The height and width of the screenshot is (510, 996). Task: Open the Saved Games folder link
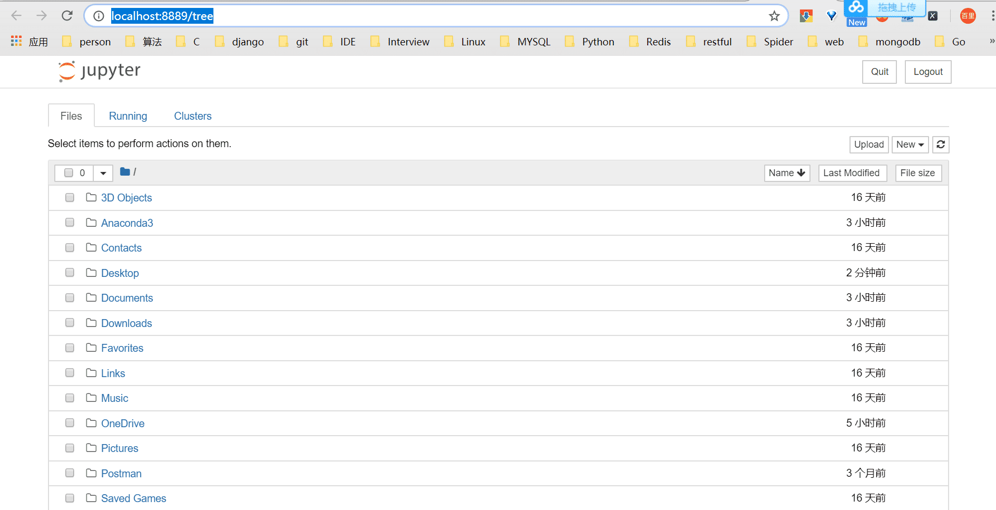click(x=133, y=498)
